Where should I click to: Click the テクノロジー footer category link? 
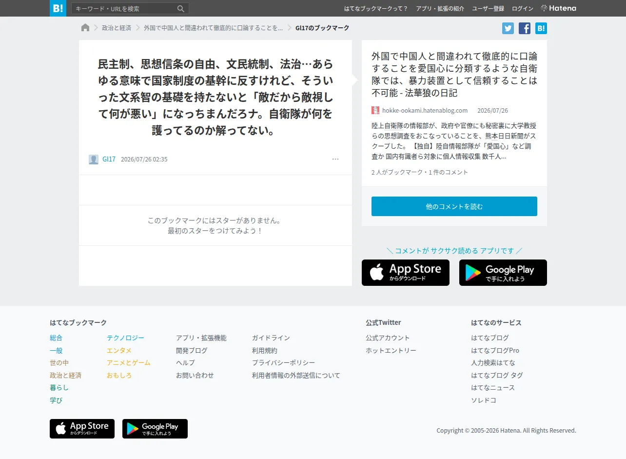coord(126,338)
